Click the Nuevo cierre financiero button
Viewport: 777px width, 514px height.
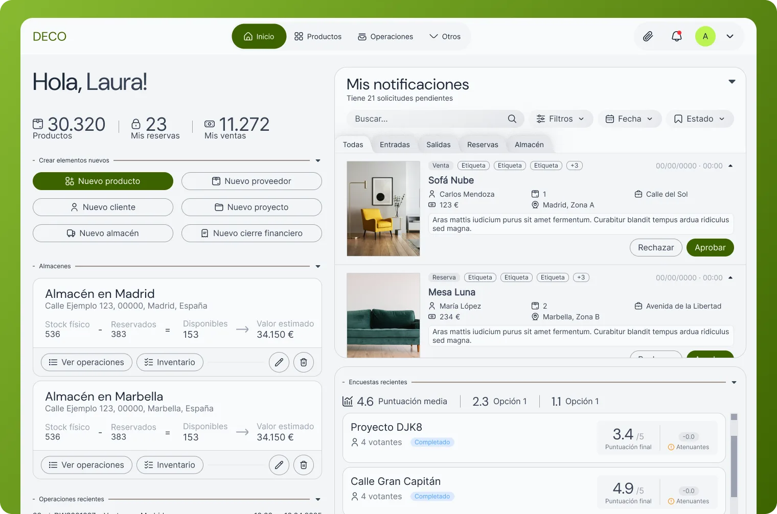click(x=252, y=233)
